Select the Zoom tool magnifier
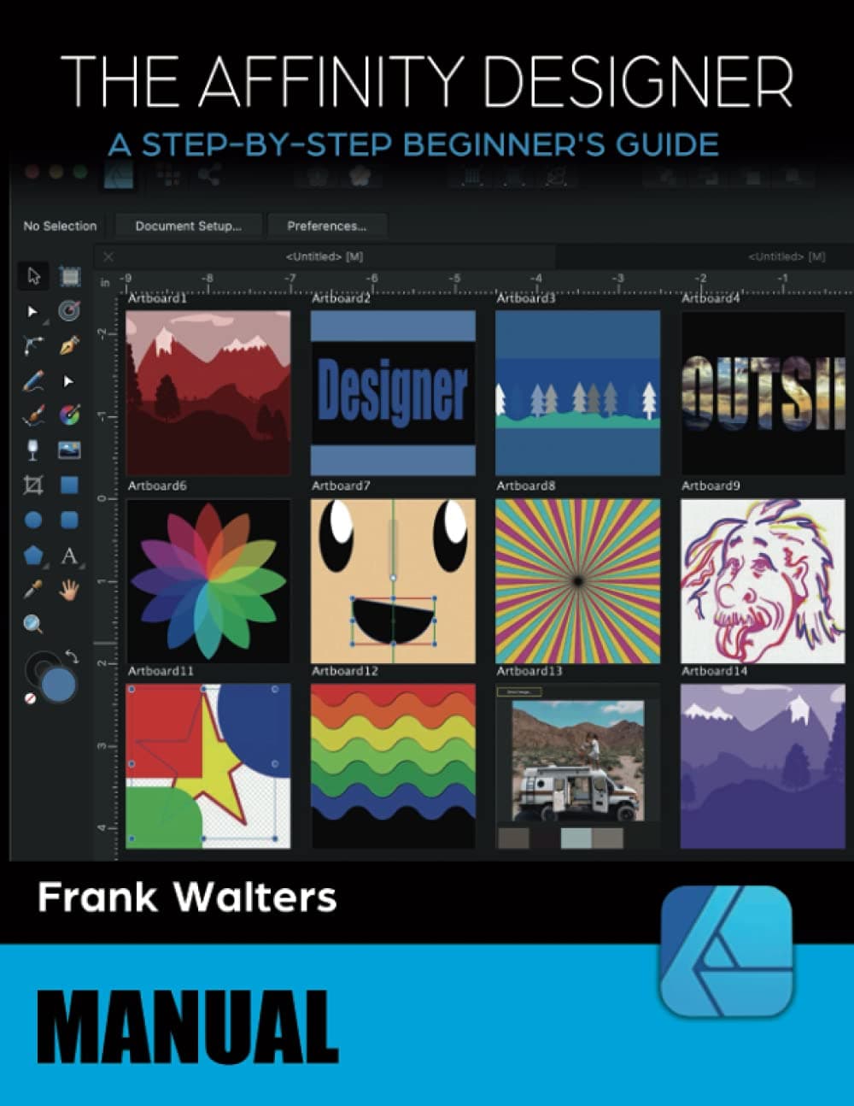854x1106 pixels. click(32, 624)
